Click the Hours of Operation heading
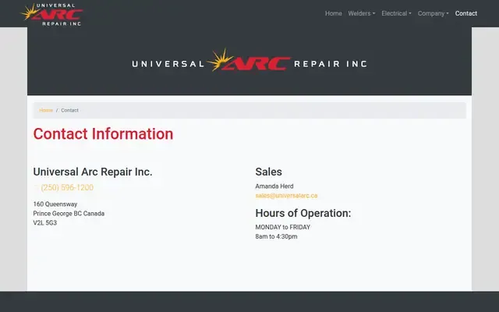 coord(303,213)
